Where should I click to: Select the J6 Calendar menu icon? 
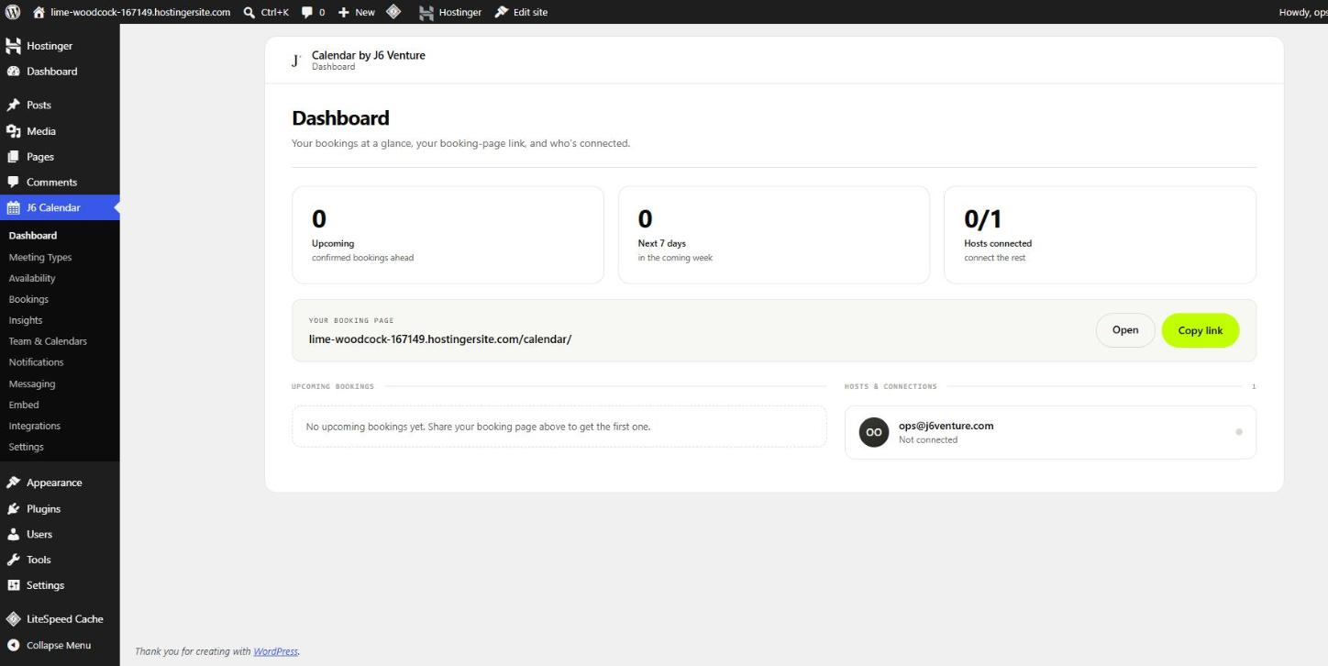click(14, 207)
